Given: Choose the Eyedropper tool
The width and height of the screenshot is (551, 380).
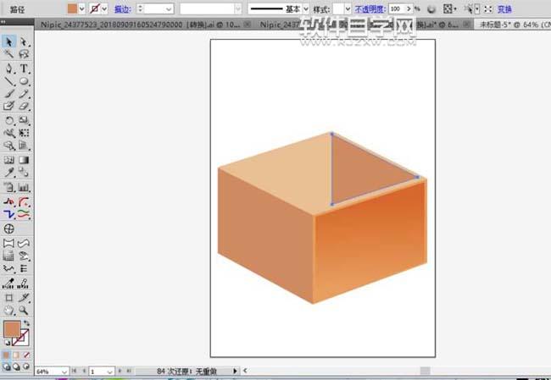Looking at the screenshot, I should pyautogui.click(x=8, y=173).
